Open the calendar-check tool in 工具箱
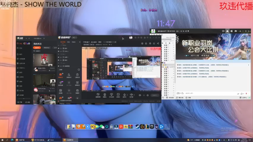This screenshot has width=253, height=142. pos(77,75)
